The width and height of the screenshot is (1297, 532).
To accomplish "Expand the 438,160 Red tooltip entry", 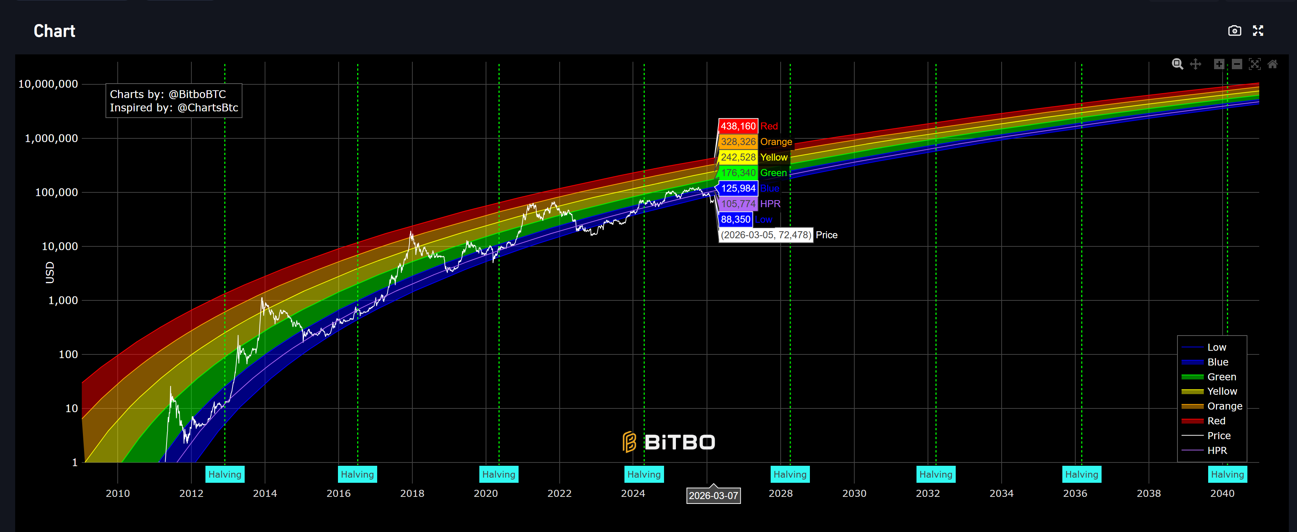I will coord(738,126).
